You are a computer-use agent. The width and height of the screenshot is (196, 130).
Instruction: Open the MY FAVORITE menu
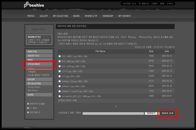(x=124, y=16)
